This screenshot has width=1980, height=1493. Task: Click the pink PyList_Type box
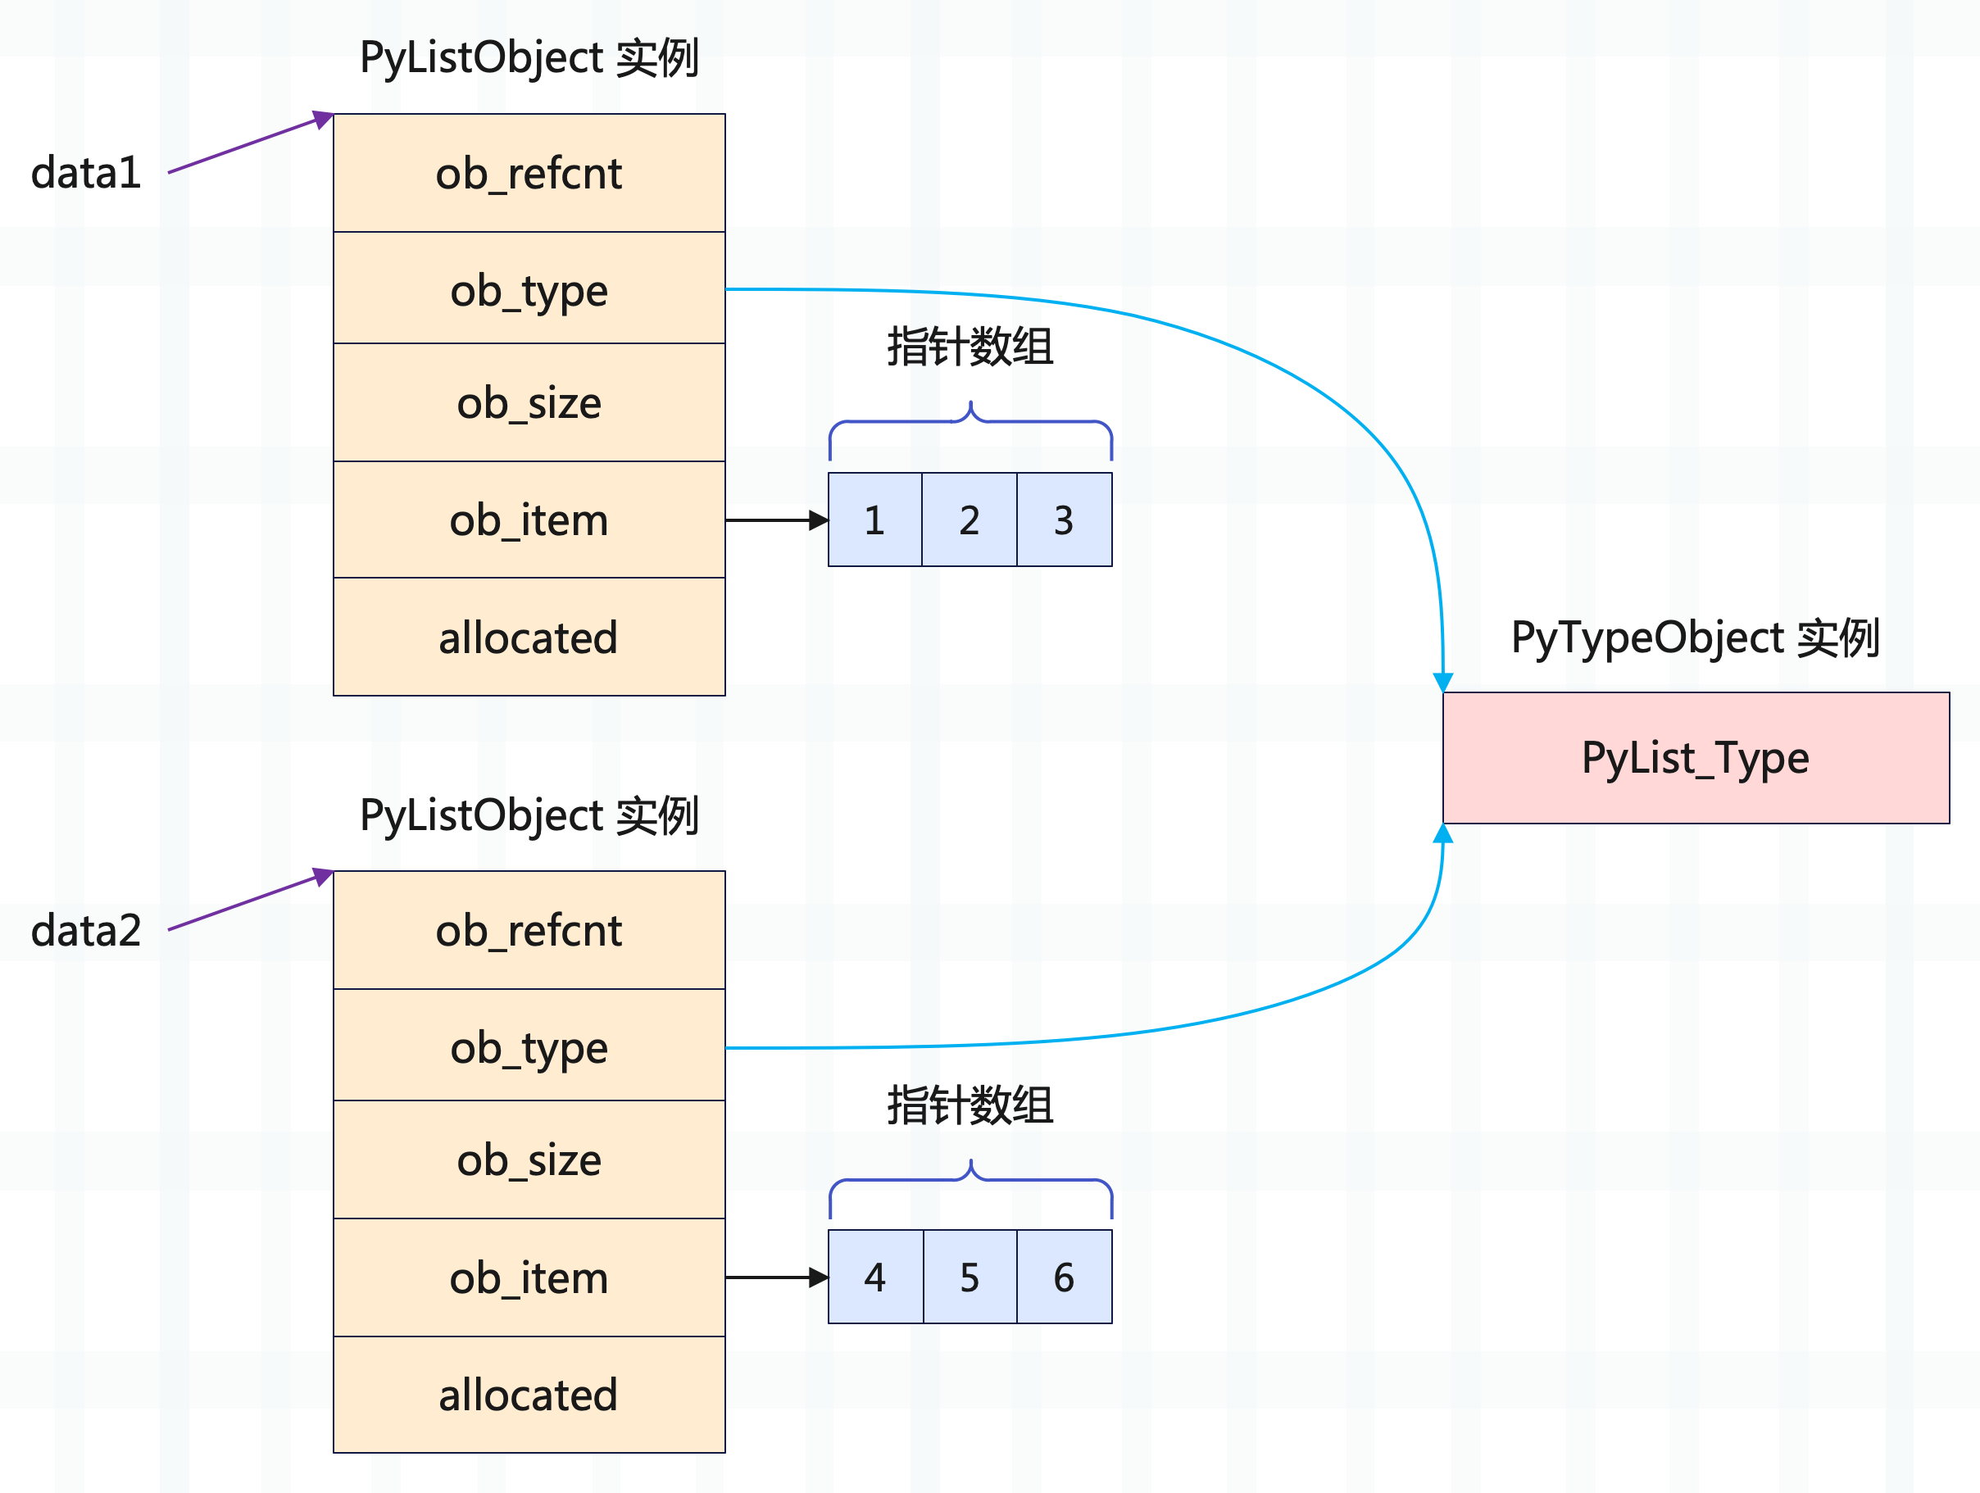point(1696,757)
